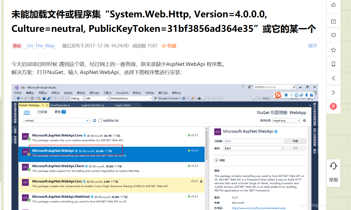
Task: Open the Debug configuration dropdown
Action: (x=77, y=98)
